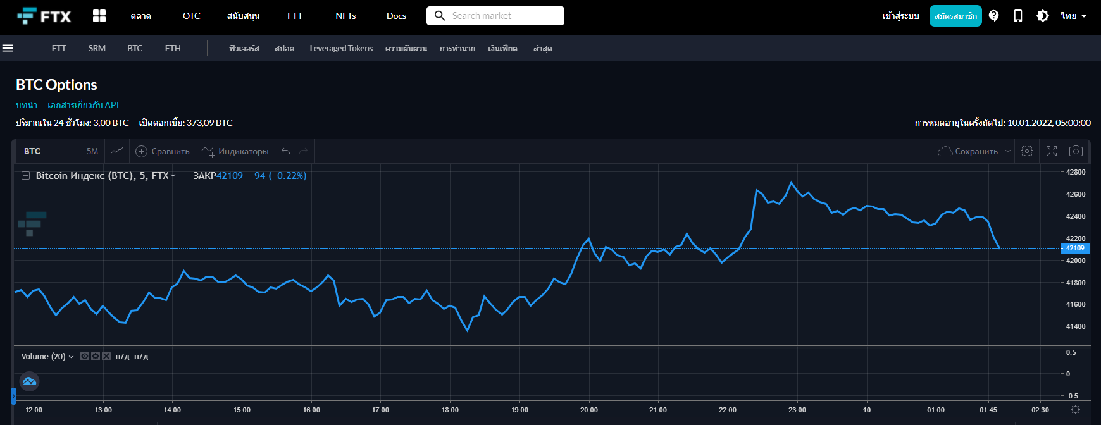Select BTC in the secondary bar
Image resolution: width=1101 pixels, height=425 pixels.
pos(135,48)
